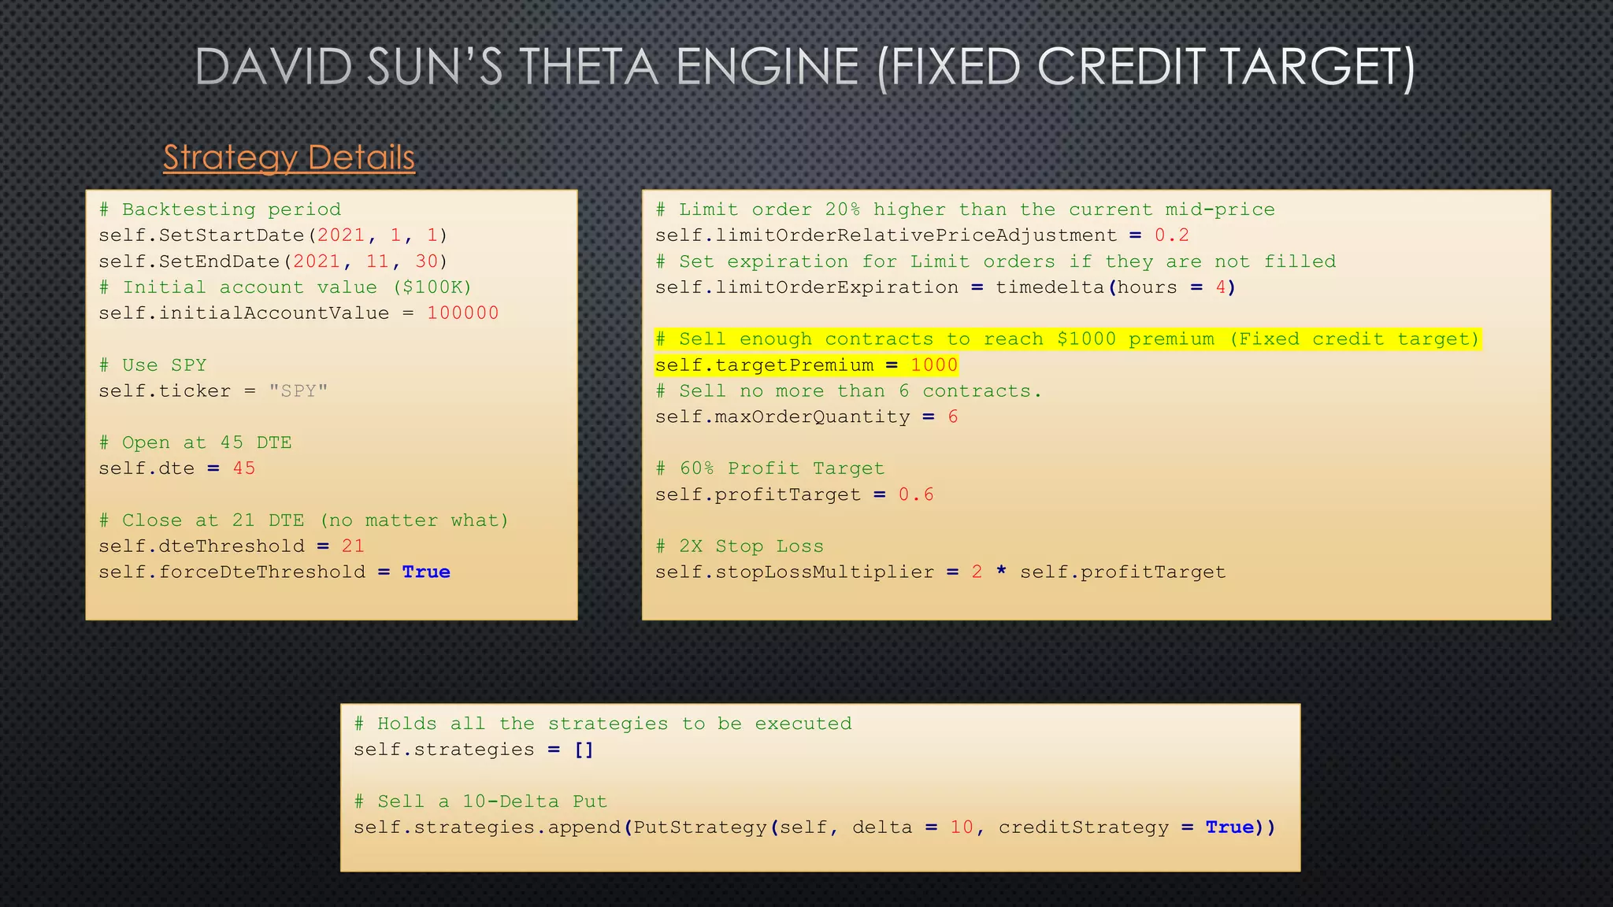1613x907 pixels.
Task: Click the self.dte = 45 line
Action: click(x=176, y=468)
